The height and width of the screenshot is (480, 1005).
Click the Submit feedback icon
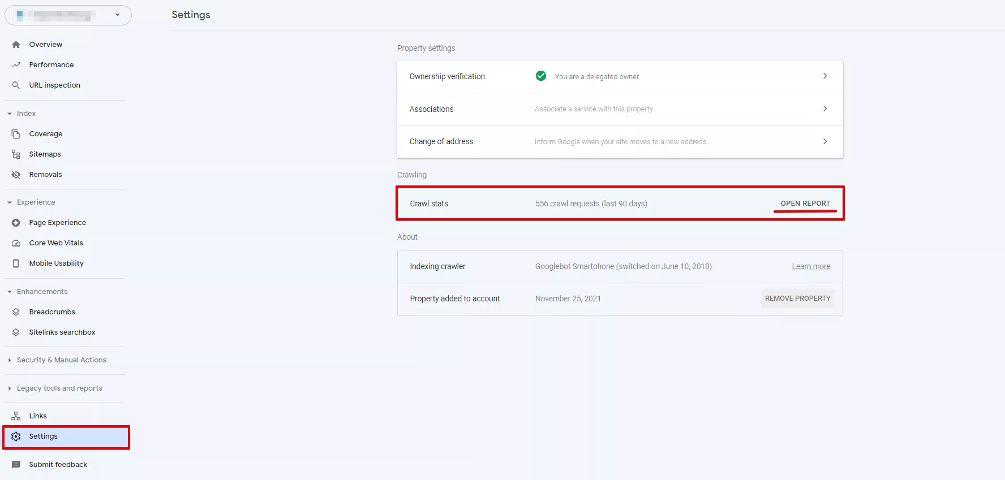coord(16,465)
